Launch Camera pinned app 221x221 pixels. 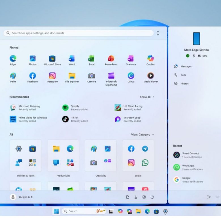coord(92,78)
